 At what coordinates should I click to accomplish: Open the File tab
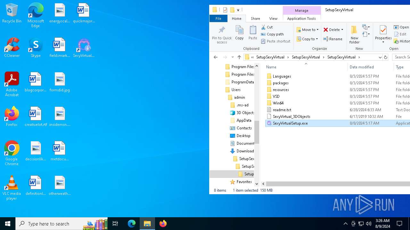pyautogui.click(x=218, y=19)
